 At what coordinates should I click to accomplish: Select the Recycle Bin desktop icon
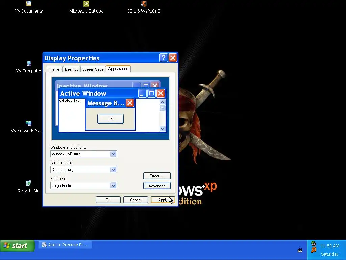(28, 187)
